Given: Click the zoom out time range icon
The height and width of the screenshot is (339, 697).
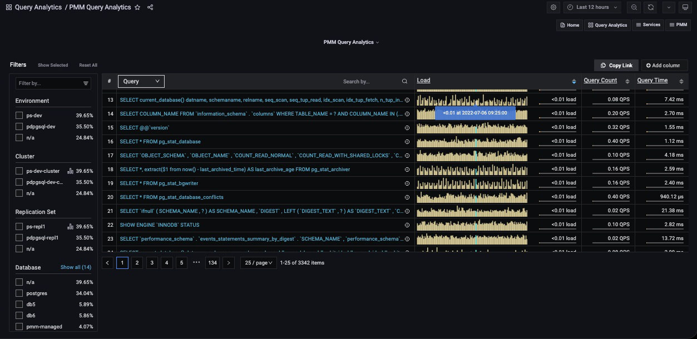Looking at the screenshot, I should 634,7.
